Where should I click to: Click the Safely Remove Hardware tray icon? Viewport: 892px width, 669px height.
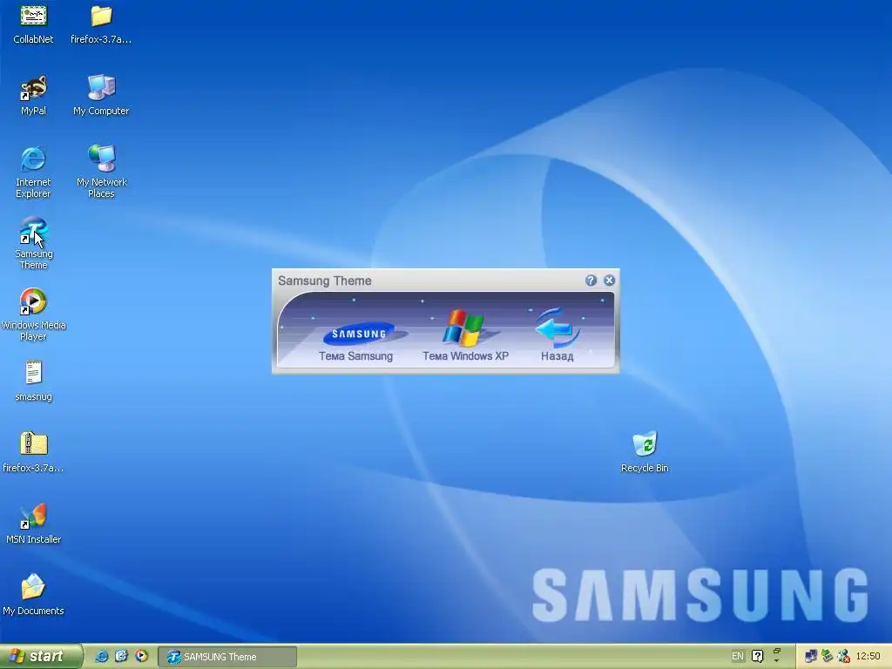point(827,657)
